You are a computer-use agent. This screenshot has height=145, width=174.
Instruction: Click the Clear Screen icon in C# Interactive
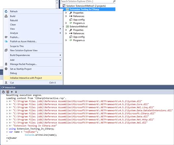[x=8, y=92]
